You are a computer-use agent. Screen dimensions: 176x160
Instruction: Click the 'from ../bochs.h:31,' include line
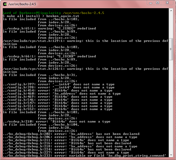point(40,75)
